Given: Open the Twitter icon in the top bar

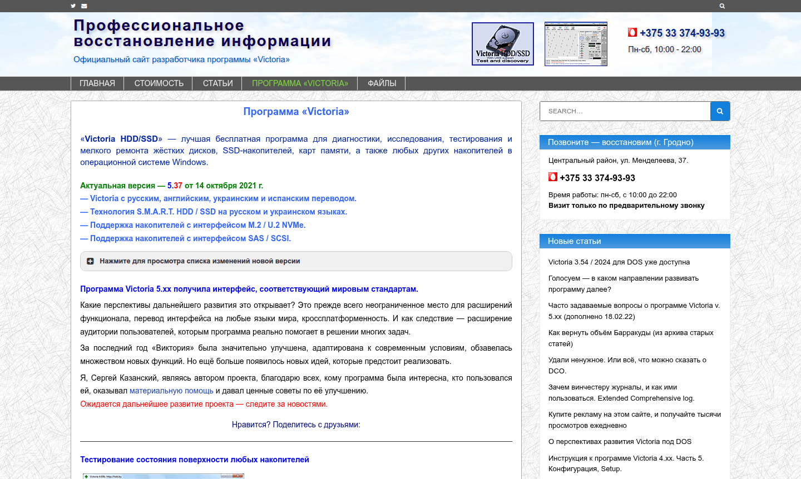Looking at the screenshot, I should [x=73, y=6].
